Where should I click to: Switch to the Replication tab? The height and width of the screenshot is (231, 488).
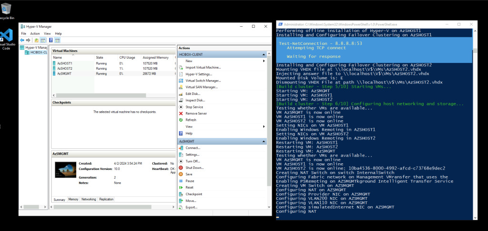point(106,199)
